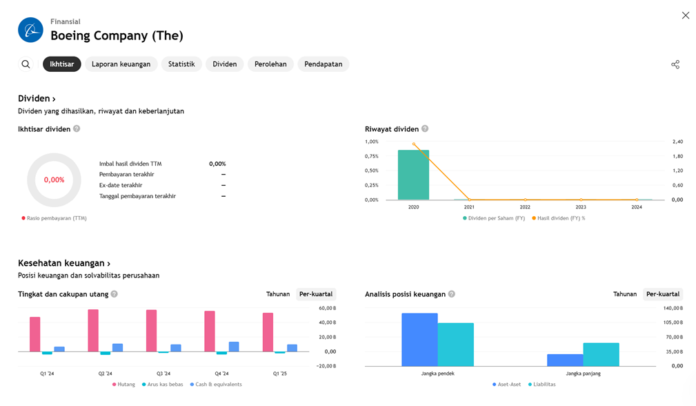Toggle the Arus kas bebas legend
The image size is (696, 406).
coord(163,384)
